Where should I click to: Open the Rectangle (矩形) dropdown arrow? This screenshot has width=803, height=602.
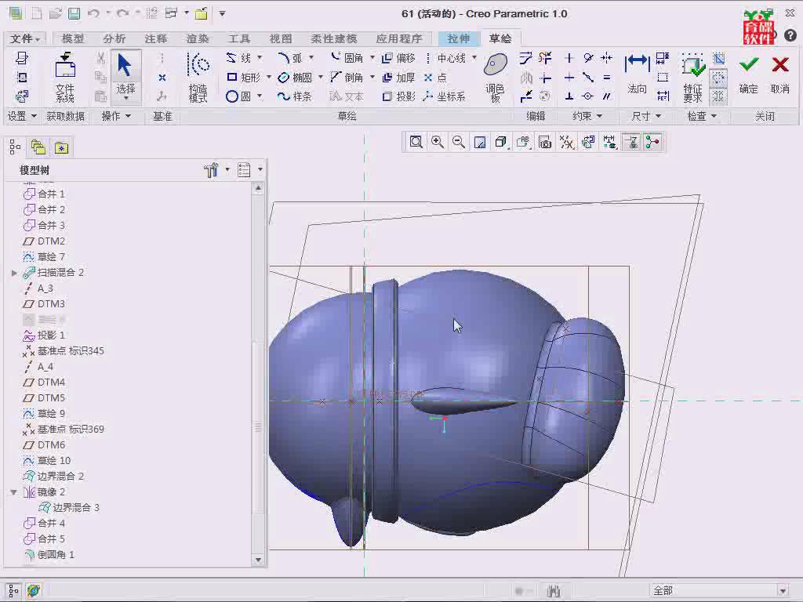tap(268, 78)
